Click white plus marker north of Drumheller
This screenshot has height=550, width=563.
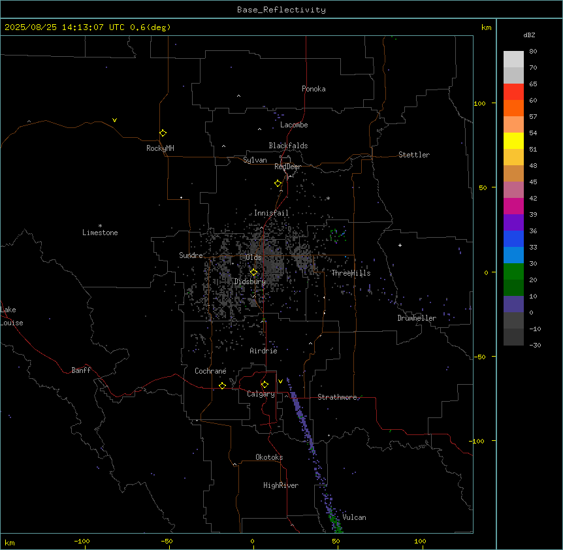point(400,245)
